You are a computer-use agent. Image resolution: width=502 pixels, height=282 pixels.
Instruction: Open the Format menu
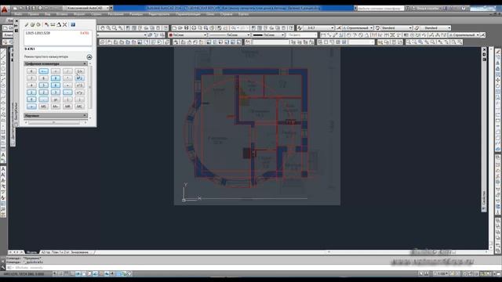79,14
